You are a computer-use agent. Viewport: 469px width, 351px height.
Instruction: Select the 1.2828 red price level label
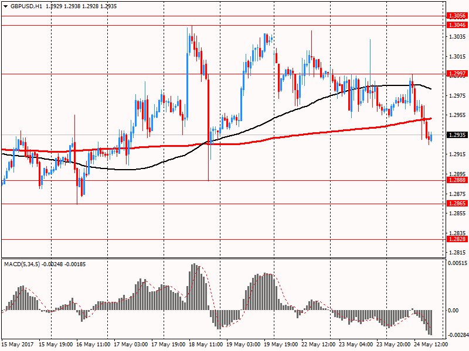pos(457,239)
